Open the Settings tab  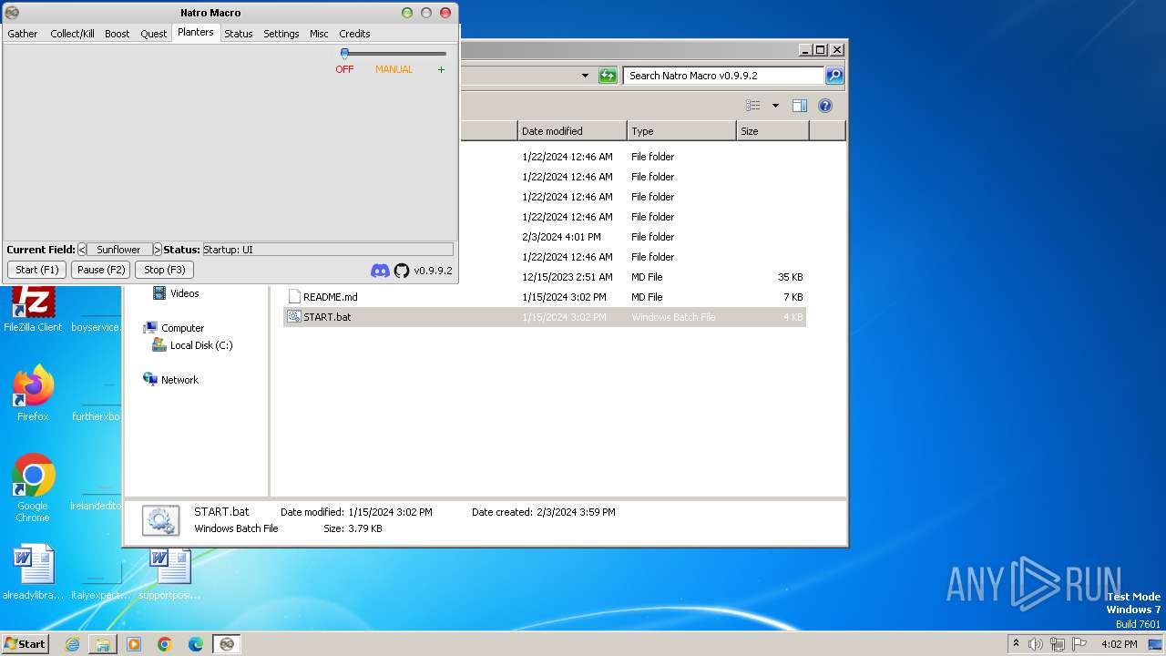(x=281, y=34)
